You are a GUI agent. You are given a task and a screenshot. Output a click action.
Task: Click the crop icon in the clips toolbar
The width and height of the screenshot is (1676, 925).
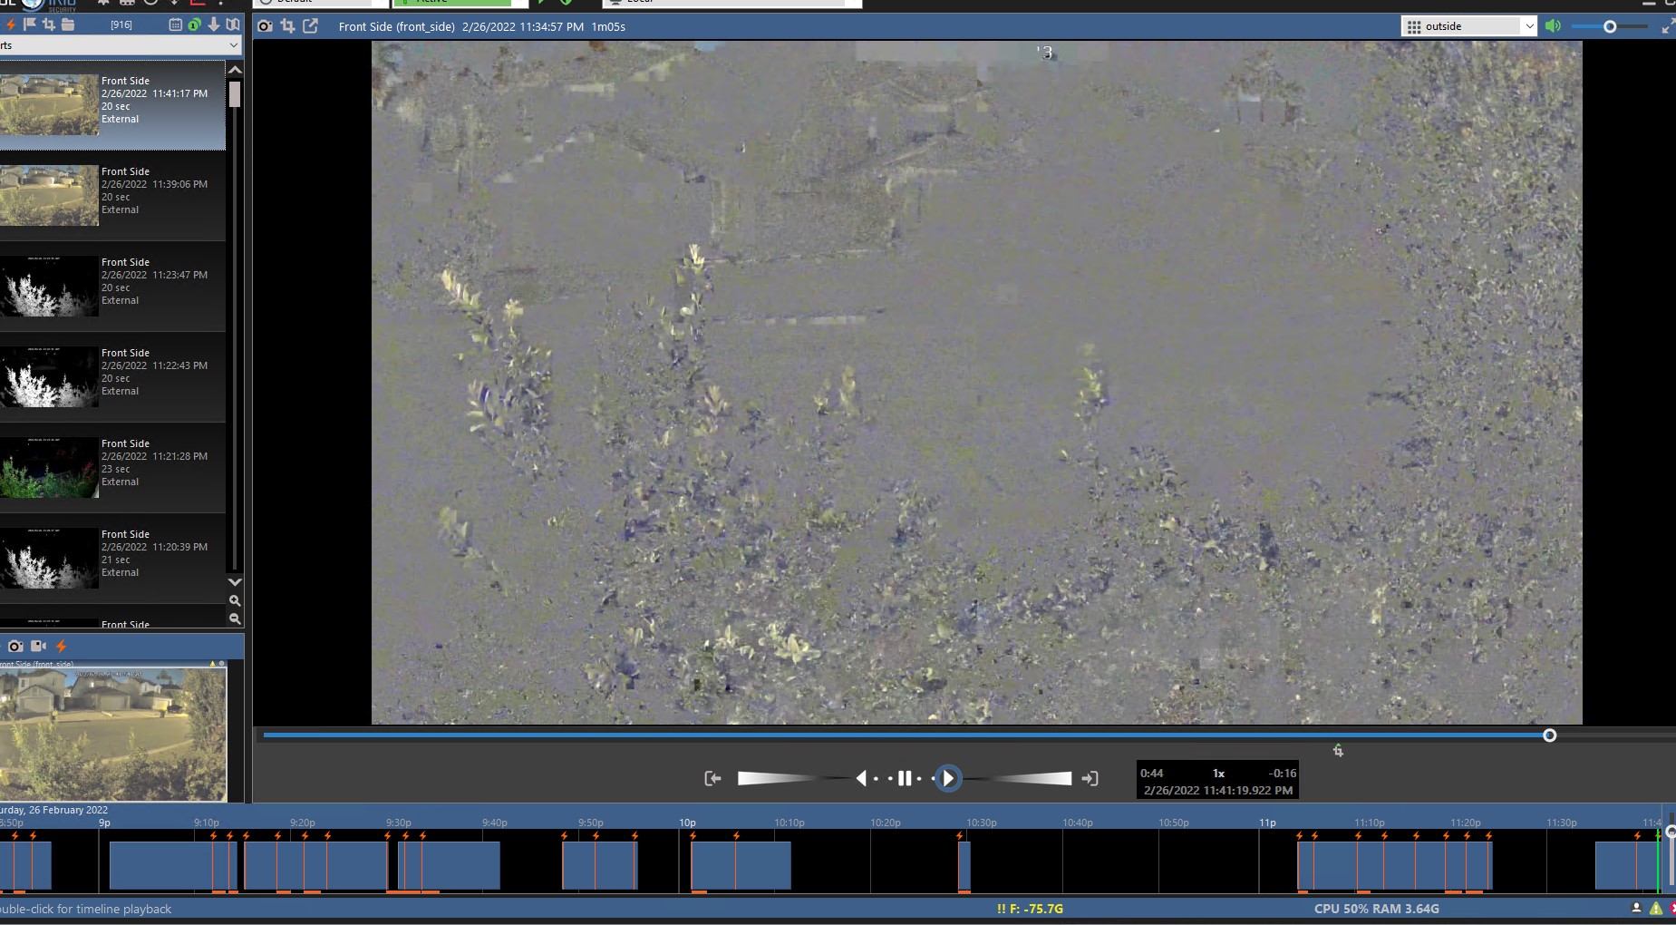coord(48,24)
